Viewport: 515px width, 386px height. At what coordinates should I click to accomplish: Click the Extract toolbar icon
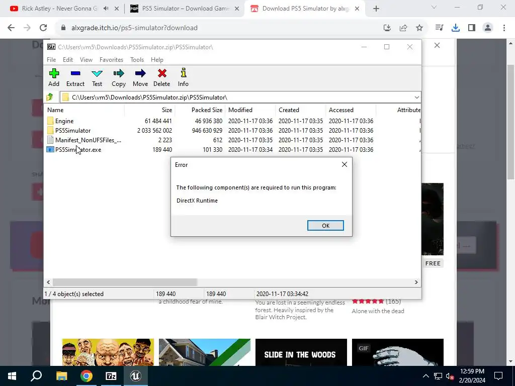tap(75, 73)
